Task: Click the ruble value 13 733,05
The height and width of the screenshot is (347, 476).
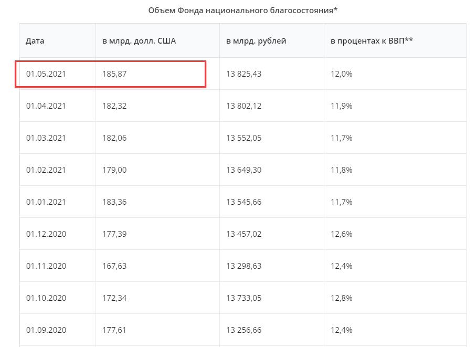Action: click(x=244, y=298)
